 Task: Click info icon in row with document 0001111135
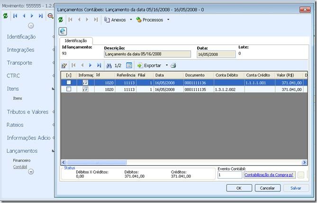(85, 89)
